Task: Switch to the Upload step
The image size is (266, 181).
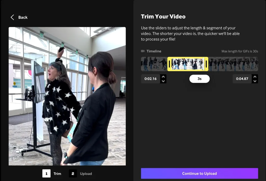Action: point(86,173)
